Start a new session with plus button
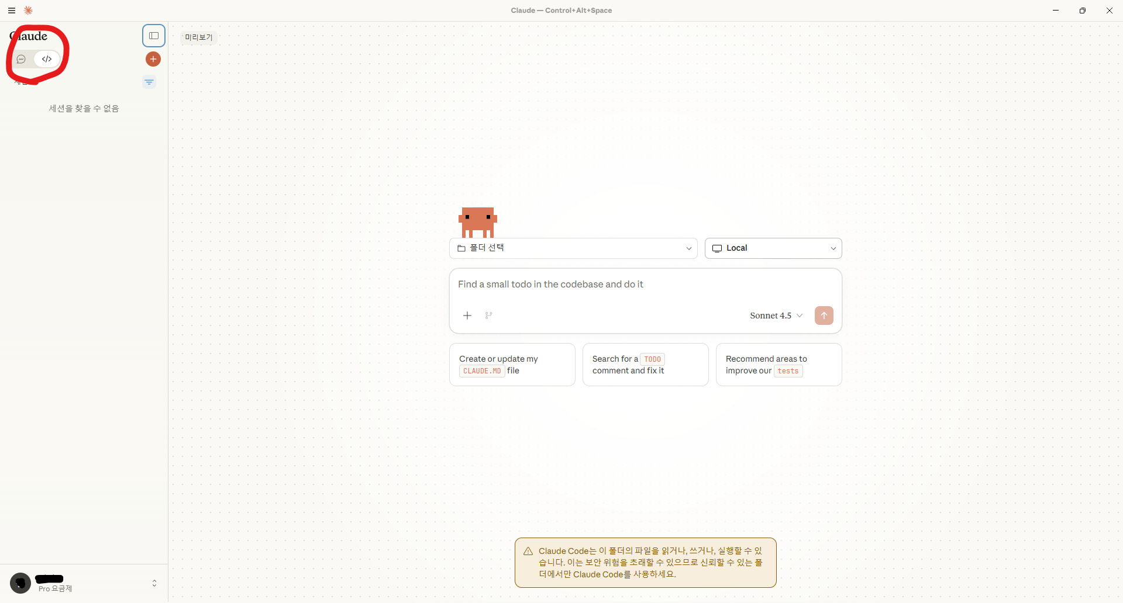Screen dimensions: 1123x603 pos(153,59)
